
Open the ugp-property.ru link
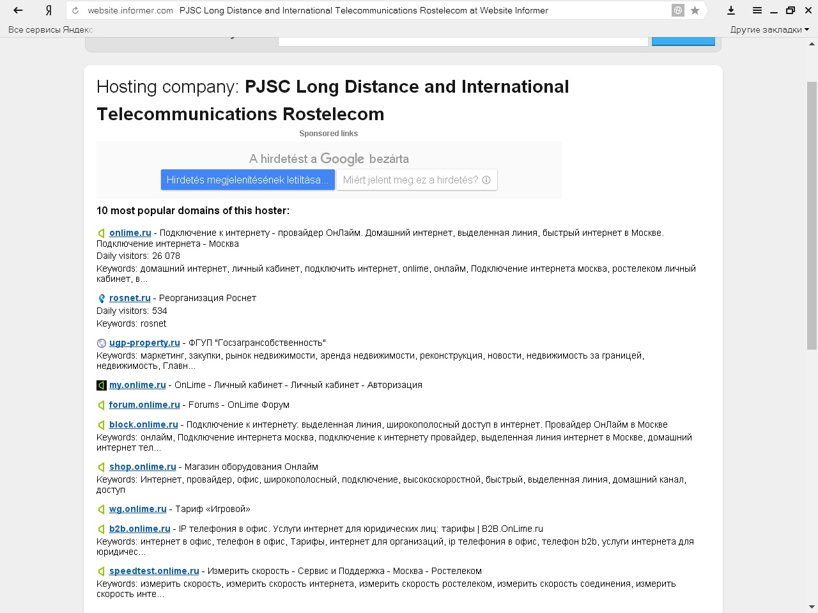[144, 343]
